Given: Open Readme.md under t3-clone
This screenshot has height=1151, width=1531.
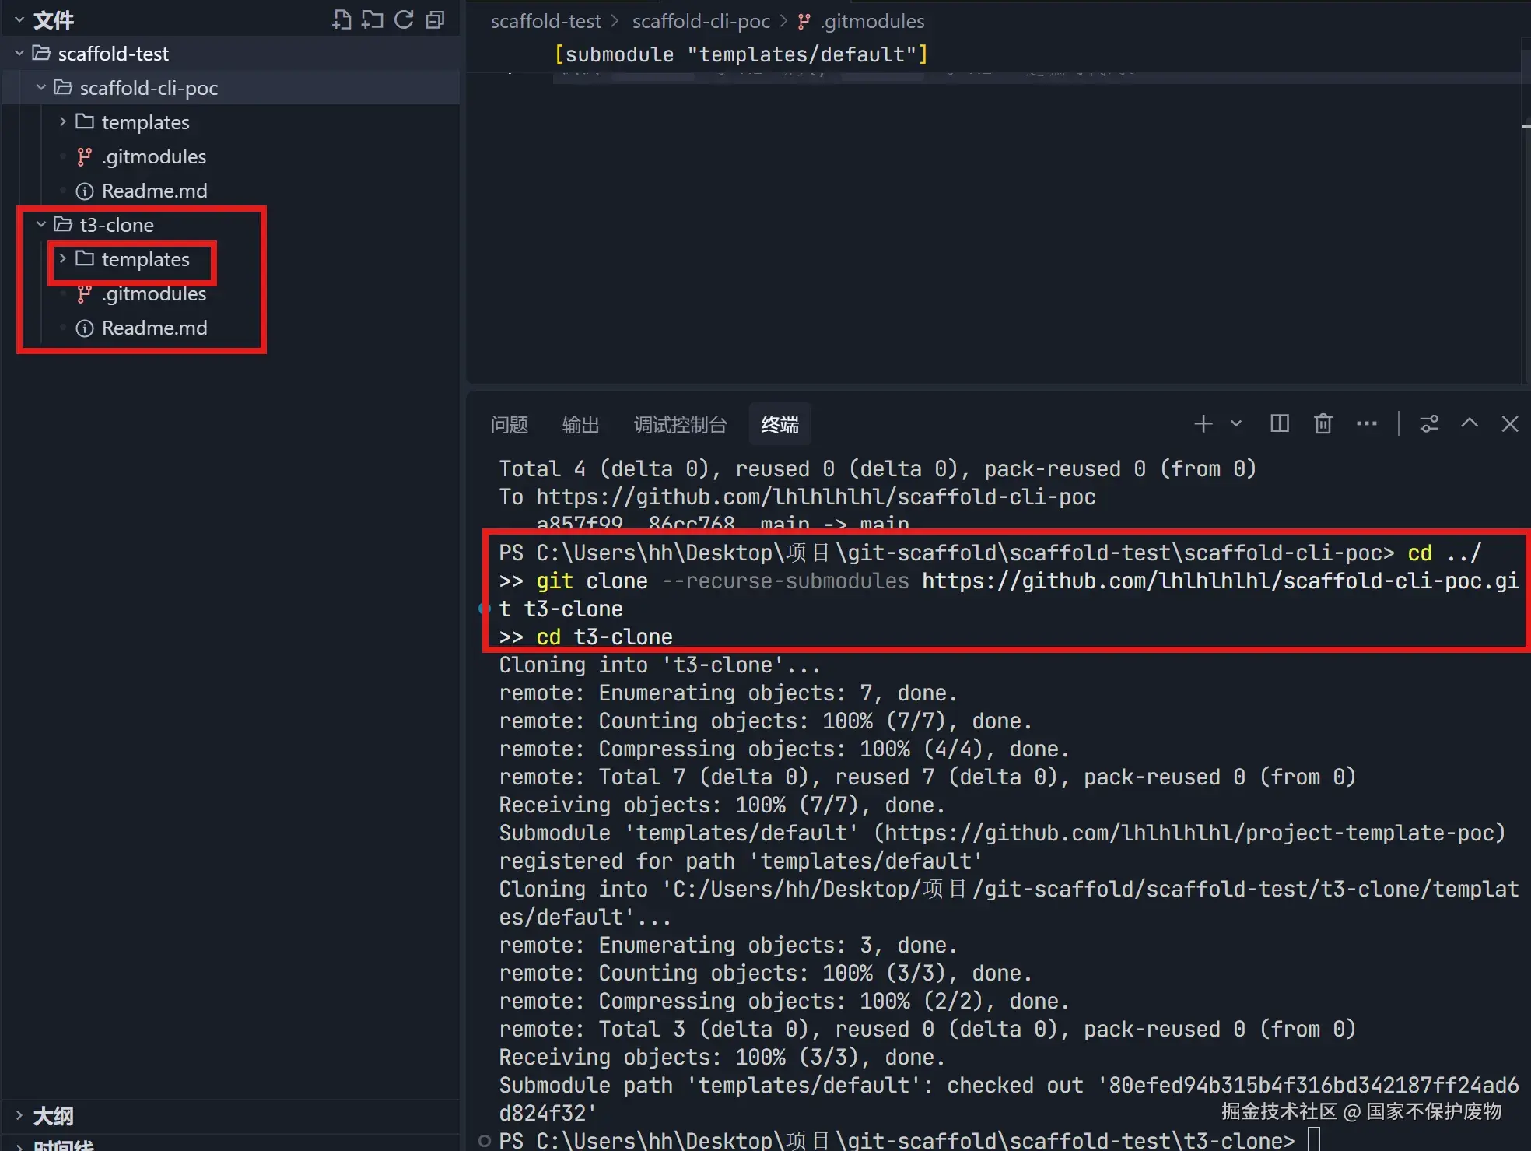Looking at the screenshot, I should point(154,328).
